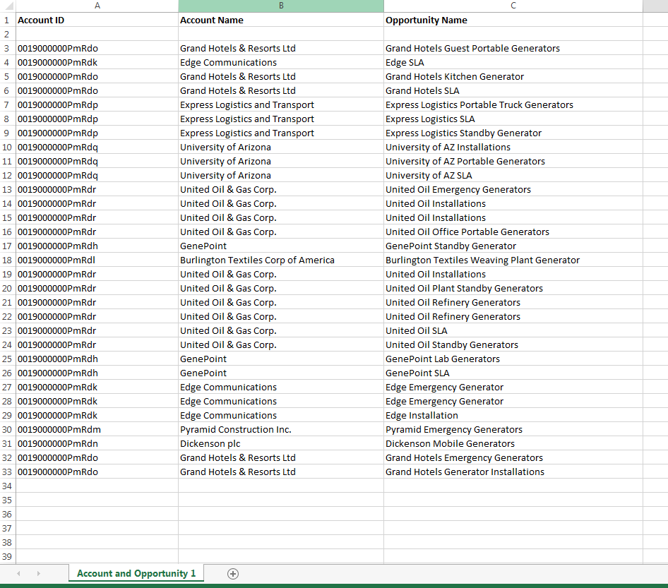Select cell United Oil Emergency Generators
The image size is (668, 588).
[513, 189]
